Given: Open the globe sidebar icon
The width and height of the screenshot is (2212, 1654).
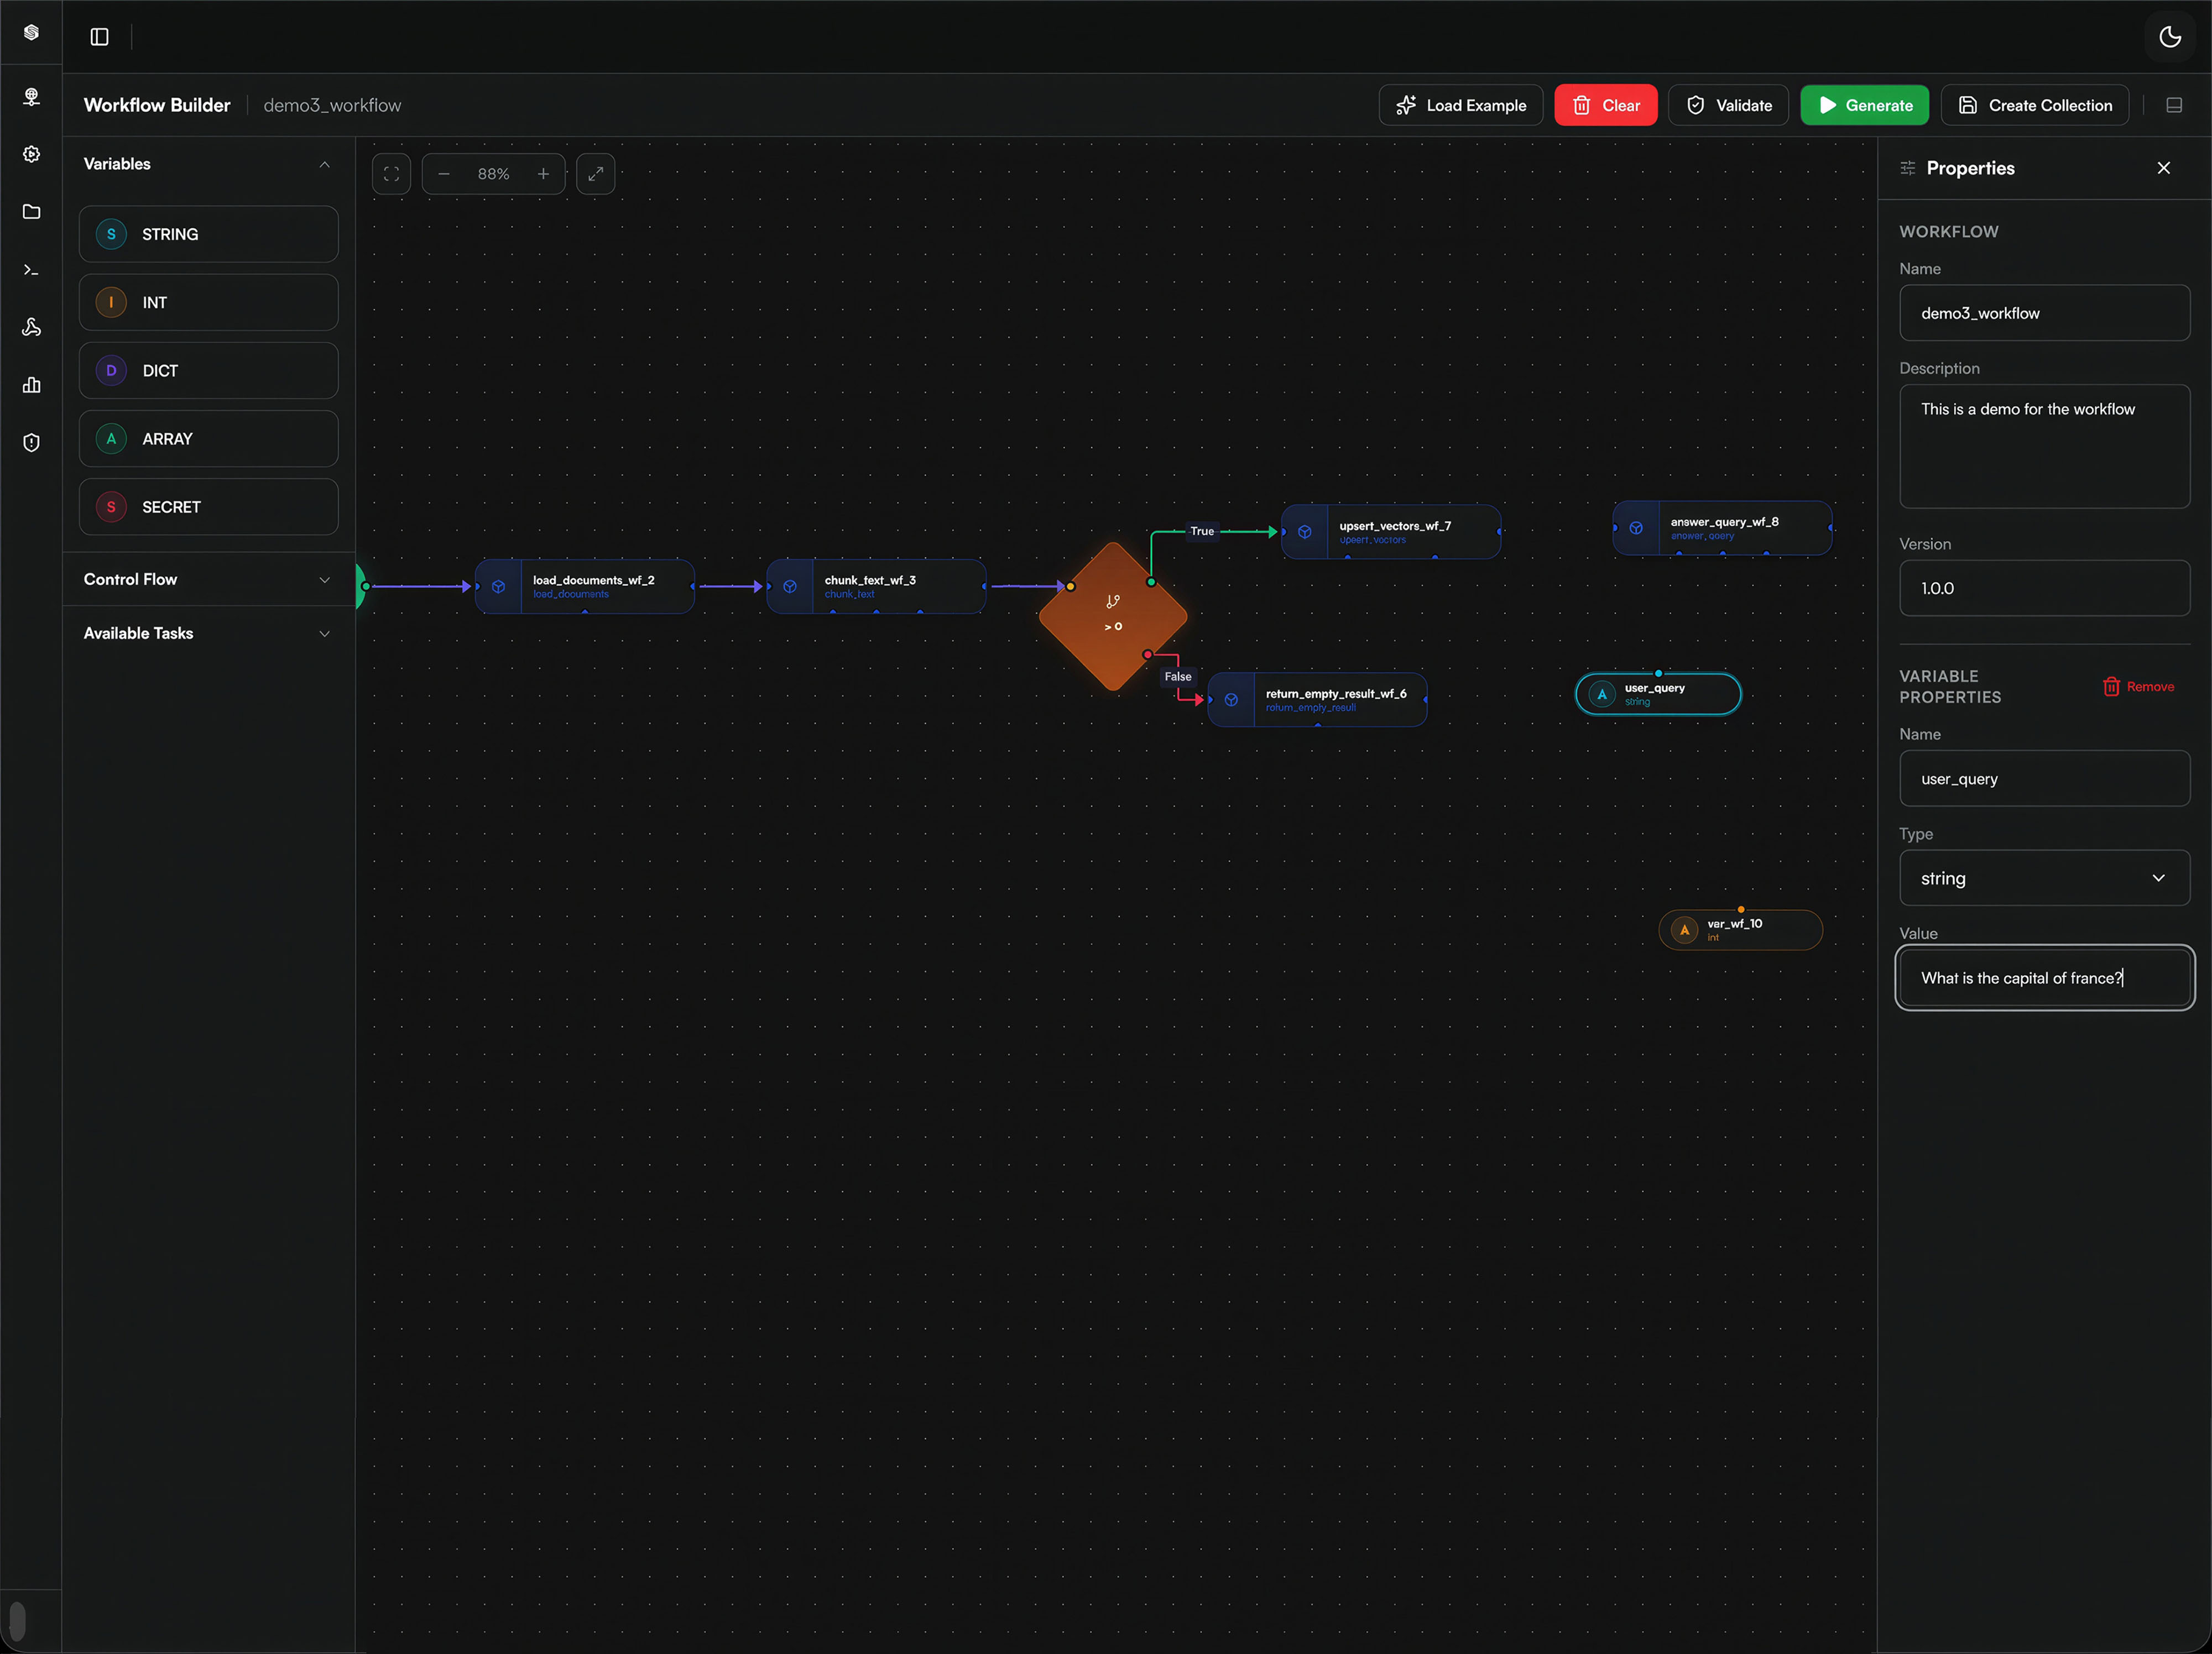Looking at the screenshot, I should coord(31,97).
